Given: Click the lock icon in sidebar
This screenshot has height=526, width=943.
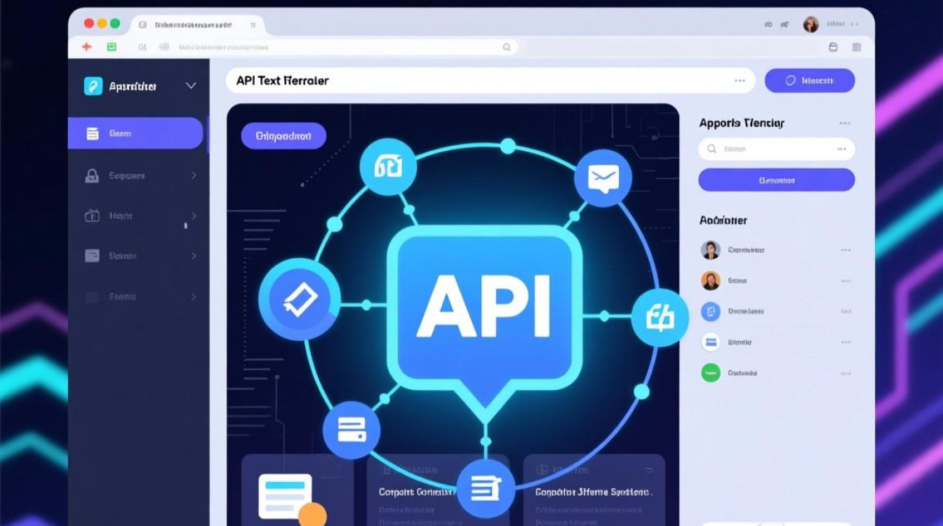Looking at the screenshot, I should pos(92,176).
